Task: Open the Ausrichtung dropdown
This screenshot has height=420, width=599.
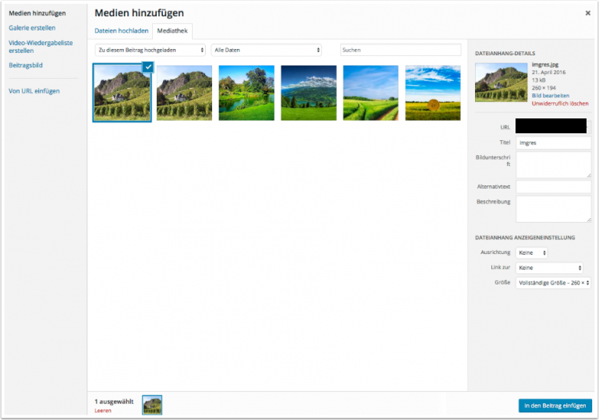Action: [532, 252]
